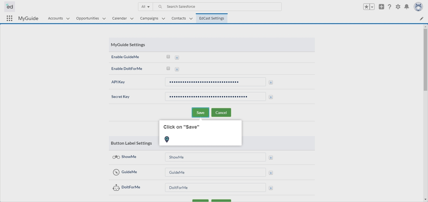Click info icon beside GuideMe label field
The image size is (428, 202).
[x=271, y=173]
